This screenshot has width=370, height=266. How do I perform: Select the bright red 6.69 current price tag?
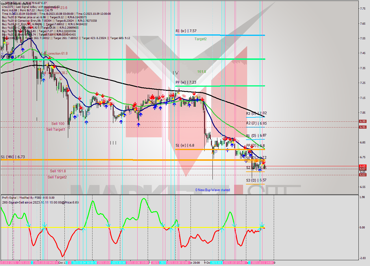click(x=362, y=166)
